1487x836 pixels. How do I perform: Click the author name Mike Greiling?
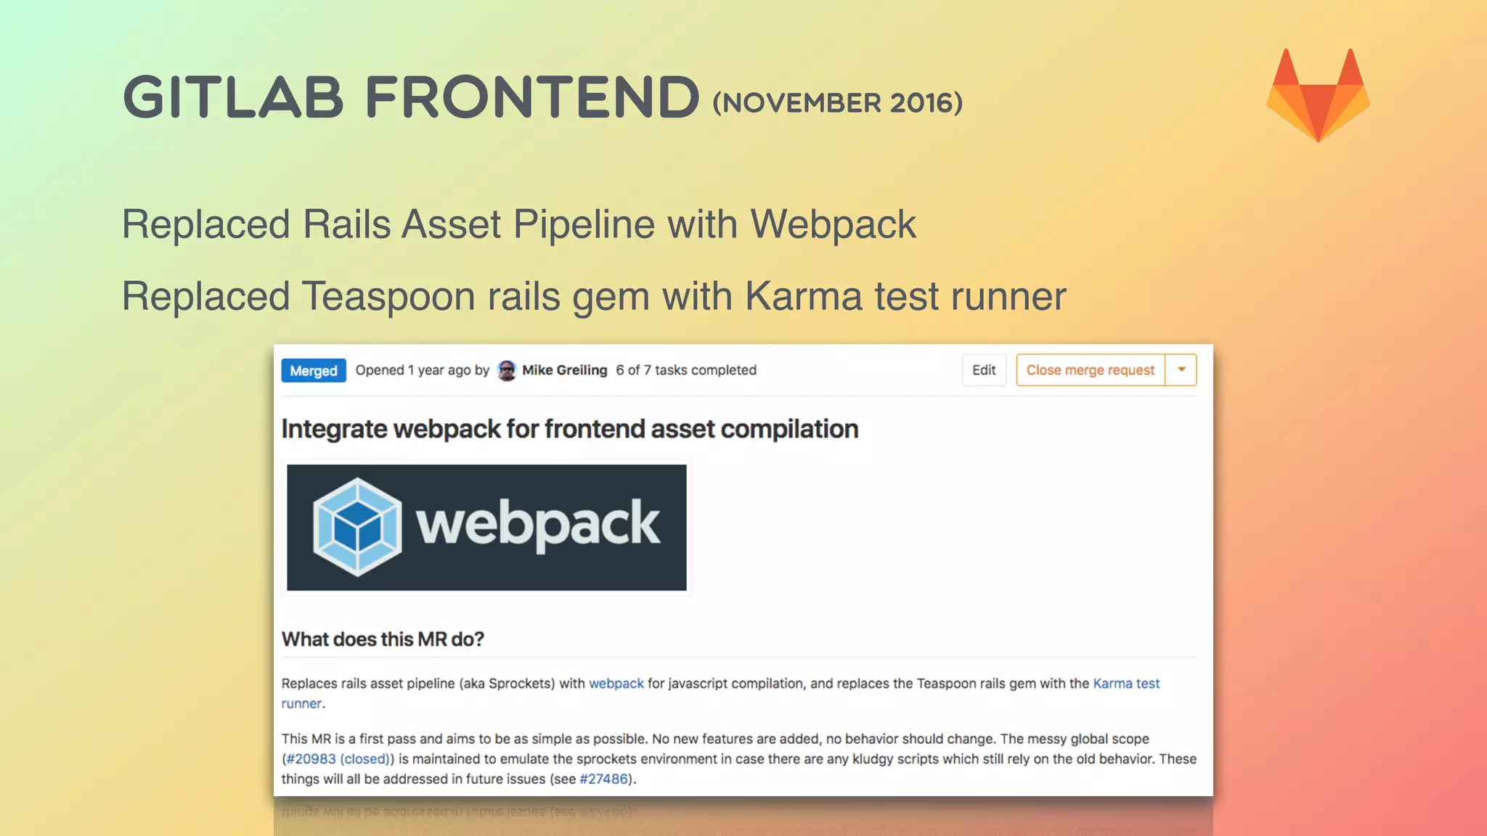pos(564,370)
